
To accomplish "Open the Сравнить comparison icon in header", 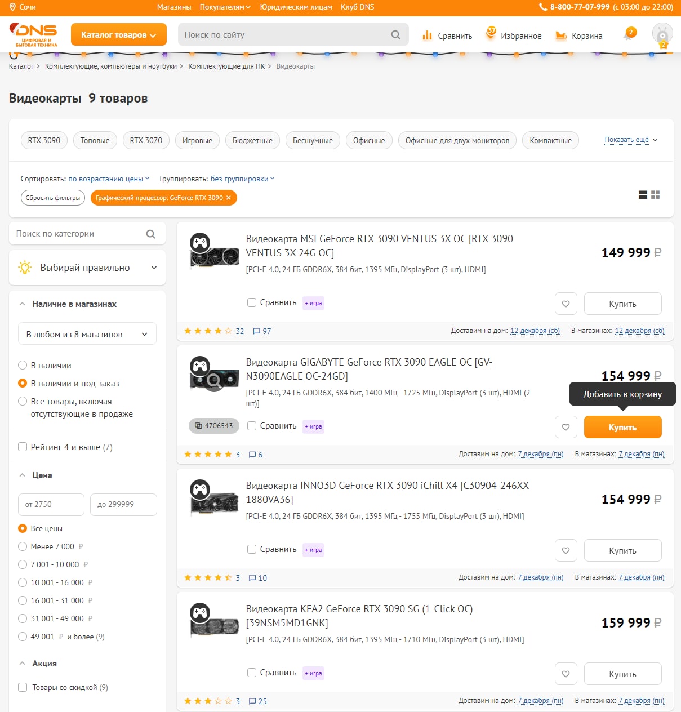I will tap(447, 35).
